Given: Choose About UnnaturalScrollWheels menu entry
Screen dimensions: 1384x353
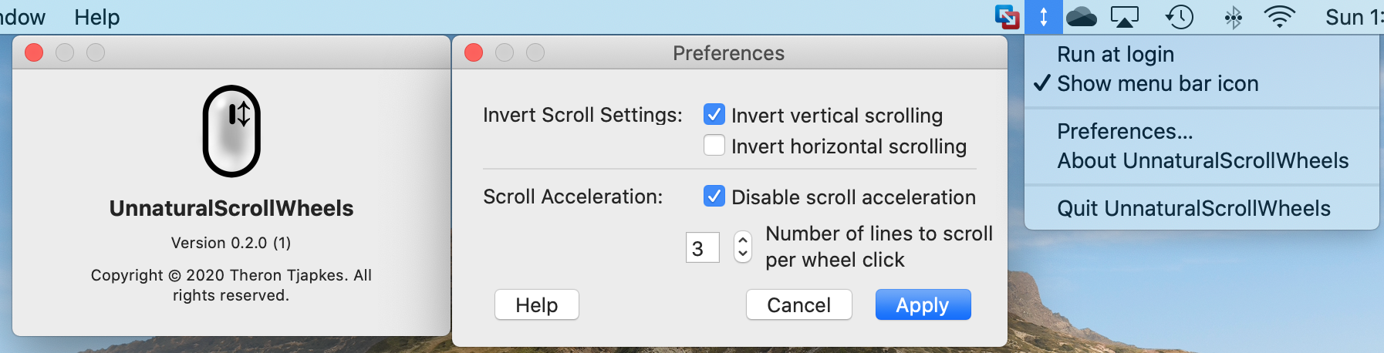Looking at the screenshot, I should click(1203, 160).
